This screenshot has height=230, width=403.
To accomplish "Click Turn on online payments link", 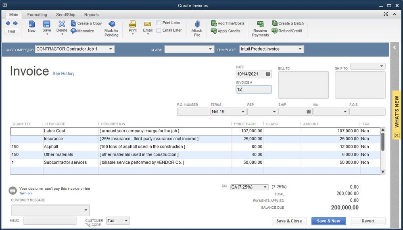I will (x=25, y=193).
